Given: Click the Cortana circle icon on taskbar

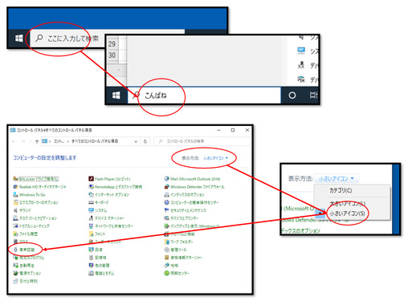Looking at the screenshot, I should point(292,96).
